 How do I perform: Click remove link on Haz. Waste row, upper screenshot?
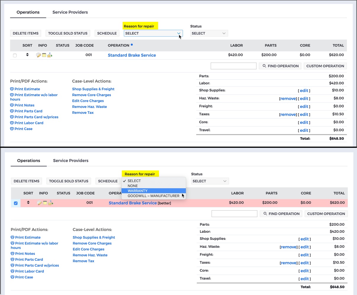tap(288, 99)
